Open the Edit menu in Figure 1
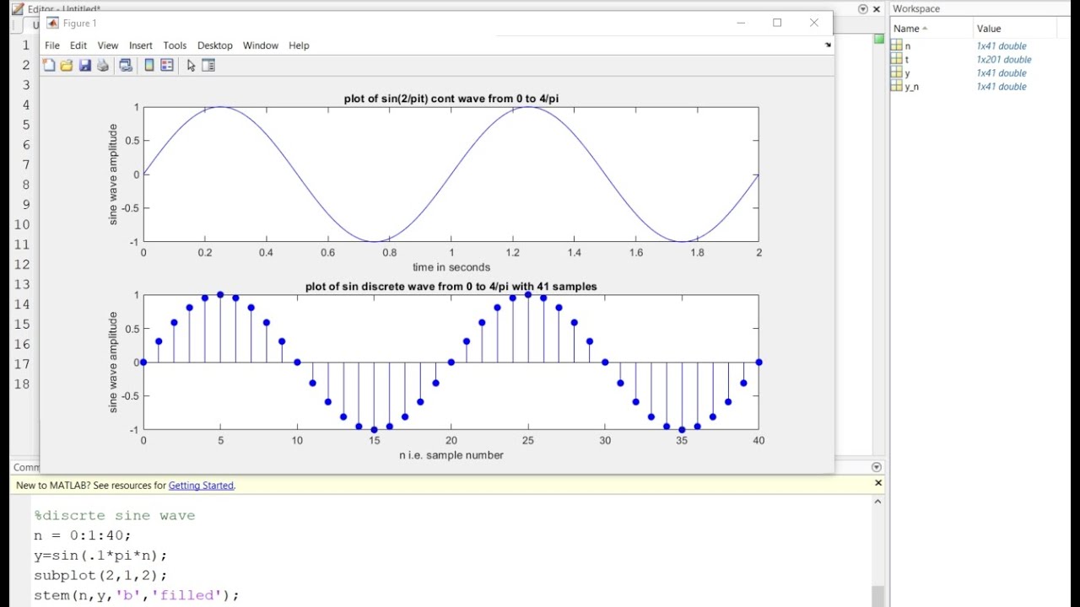 click(78, 46)
